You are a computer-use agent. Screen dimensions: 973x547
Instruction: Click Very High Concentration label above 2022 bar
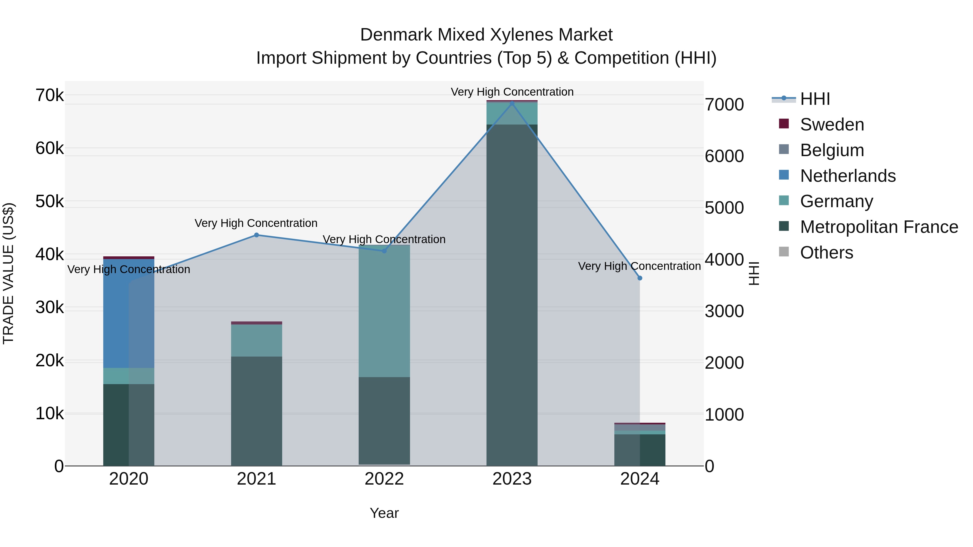click(384, 239)
